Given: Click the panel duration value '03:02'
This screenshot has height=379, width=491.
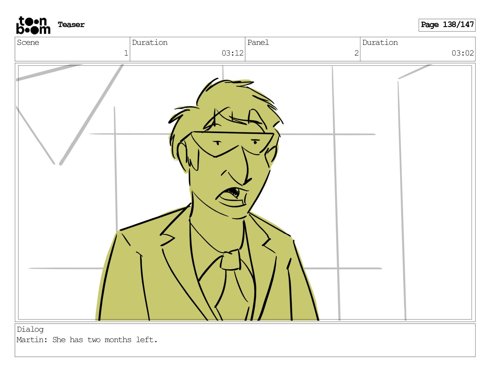Looking at the screenshot, I should tap(463, 53).
